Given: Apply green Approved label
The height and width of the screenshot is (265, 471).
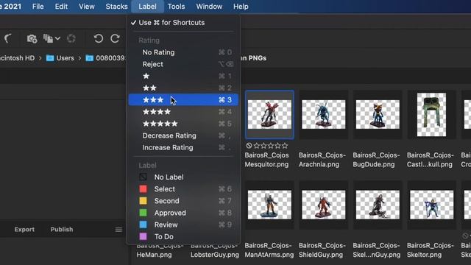Looking at the screenshot, I should [183, 213].
